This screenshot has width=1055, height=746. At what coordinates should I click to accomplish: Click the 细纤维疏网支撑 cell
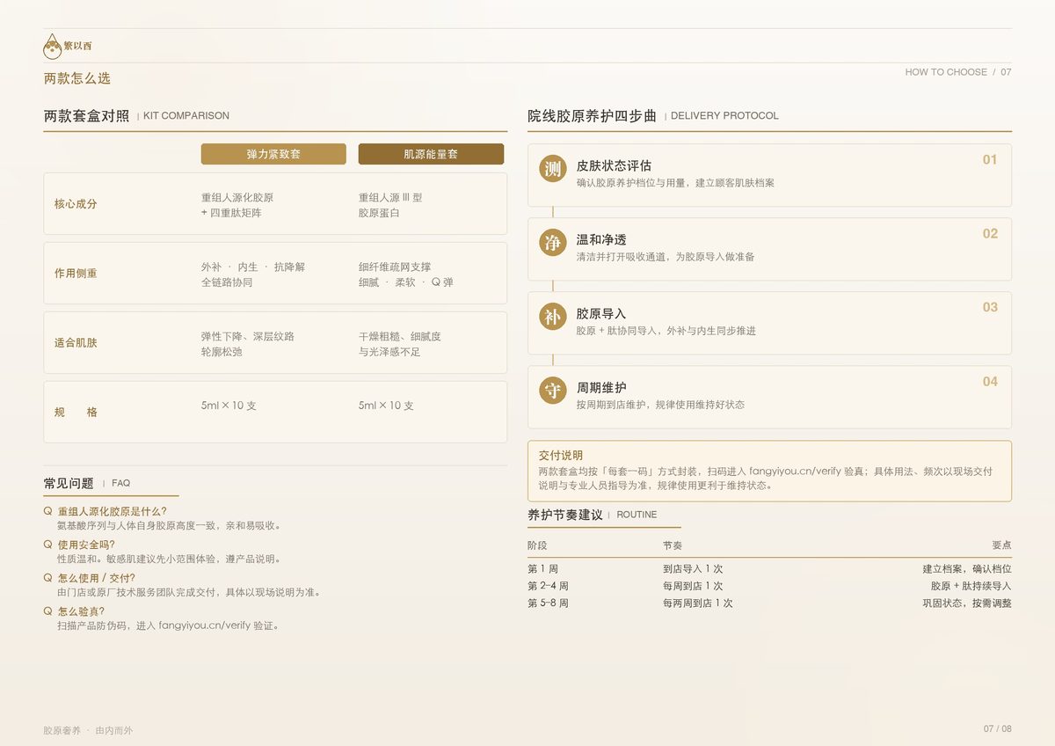(395, 267)
